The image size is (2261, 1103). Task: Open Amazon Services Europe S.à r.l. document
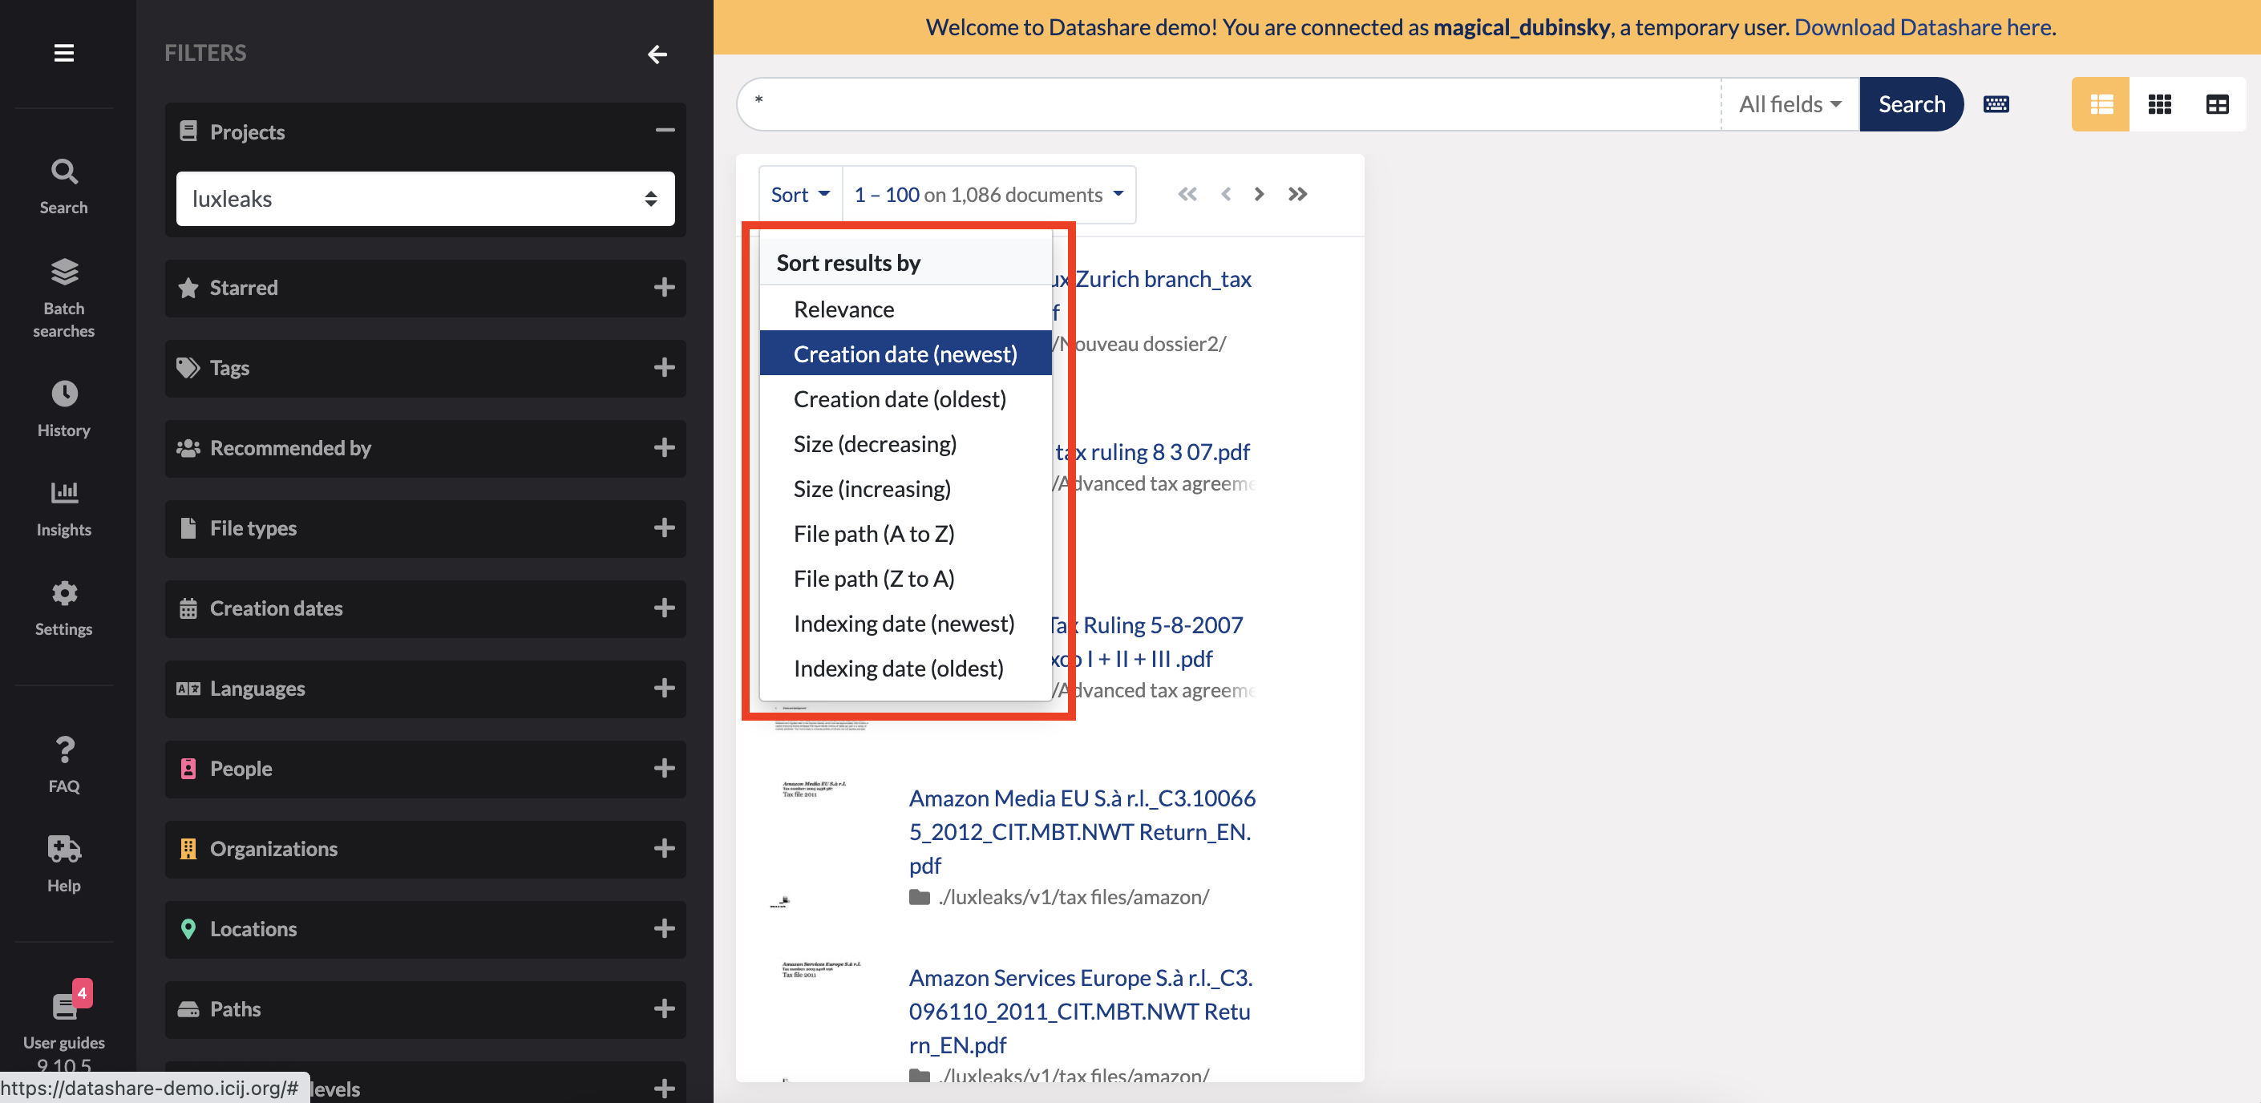point(1081,1011)
